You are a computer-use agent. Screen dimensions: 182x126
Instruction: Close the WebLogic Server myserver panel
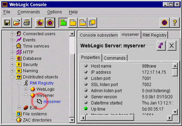click(172, 46)
